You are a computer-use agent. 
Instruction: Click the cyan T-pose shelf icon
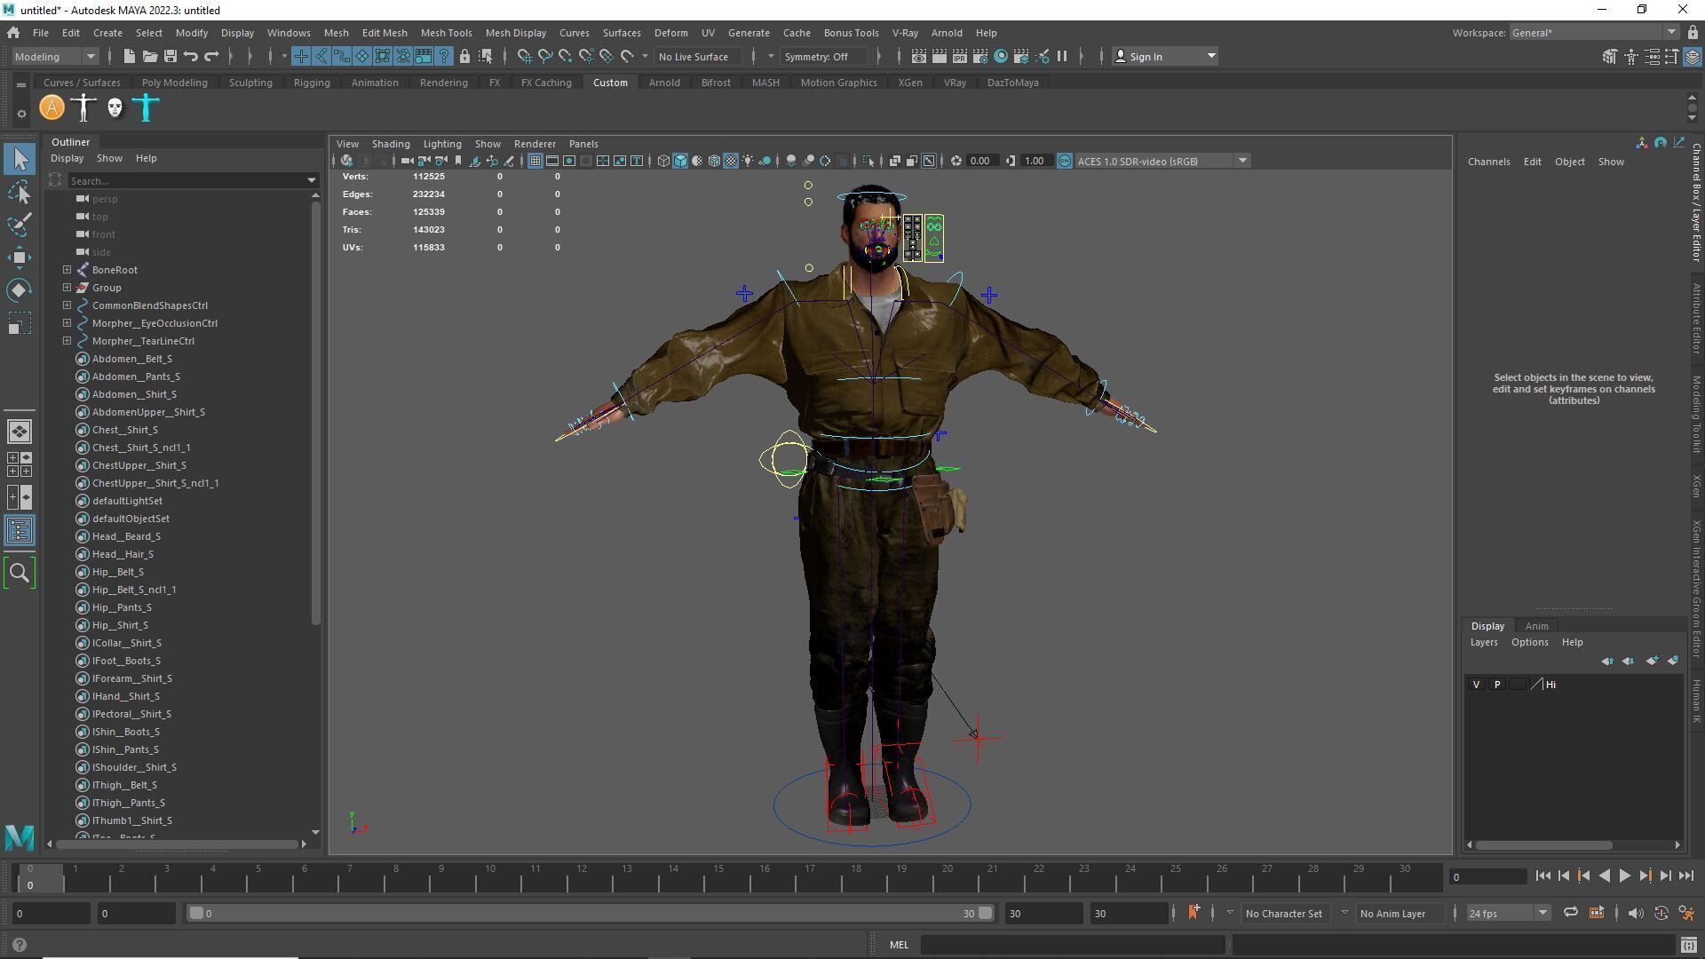coord(147,108)
